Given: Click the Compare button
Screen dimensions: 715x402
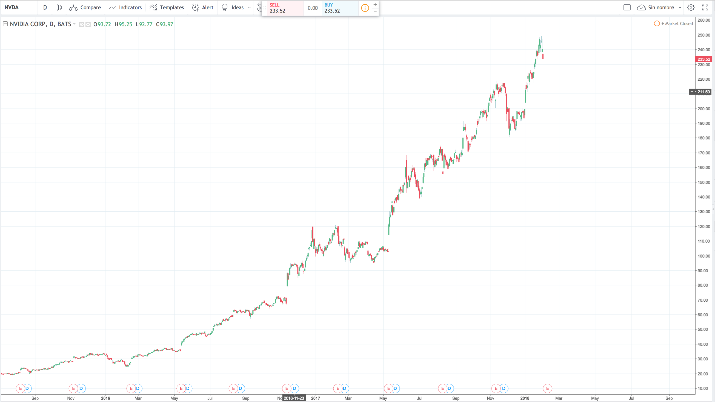Looking at the screenshot, I should click(x=85, y=7).
